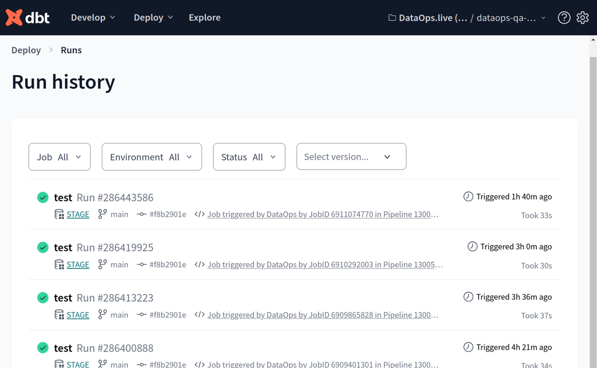
Task: Go to the Explore page
Action: pos(204,18)
